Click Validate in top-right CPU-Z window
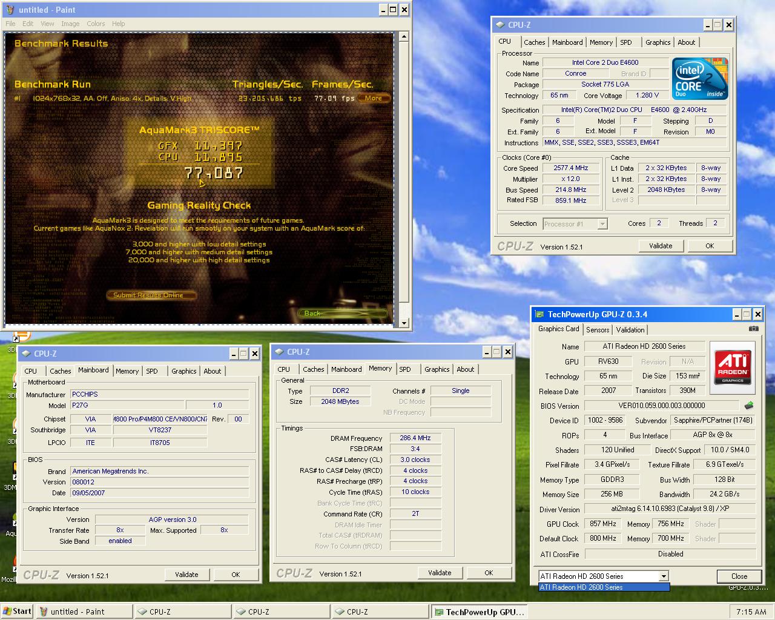The width and height of the screenshot is (775, 620). tap(661, 246)
